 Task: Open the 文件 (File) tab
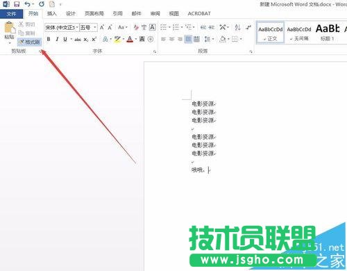(x=11, y=14)
